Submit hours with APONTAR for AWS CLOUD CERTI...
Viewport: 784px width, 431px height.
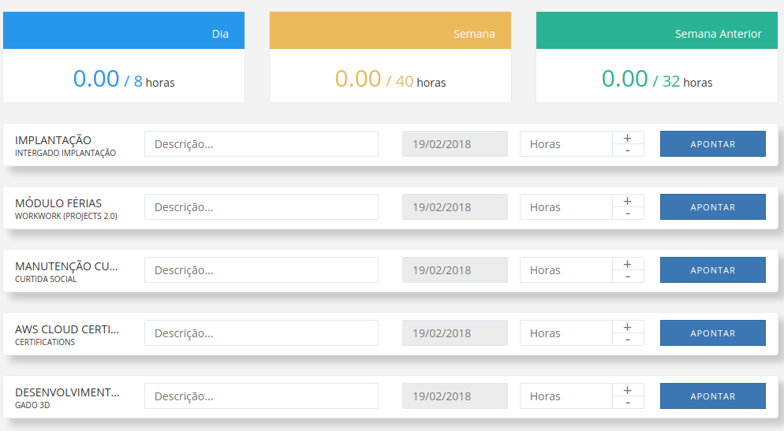click(712, 333)
